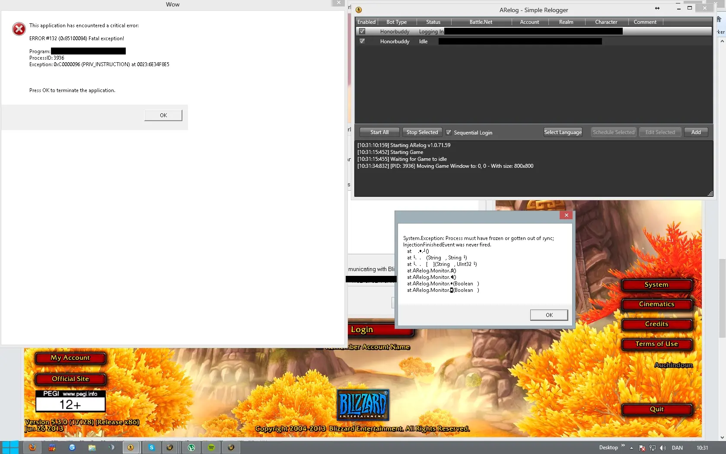This screenshot has width=726, height=454.
Task: Click the Stop Selected button
Action: [422, 132]
